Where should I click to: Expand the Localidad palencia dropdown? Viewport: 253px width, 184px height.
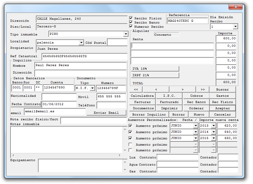coord(81,43)
